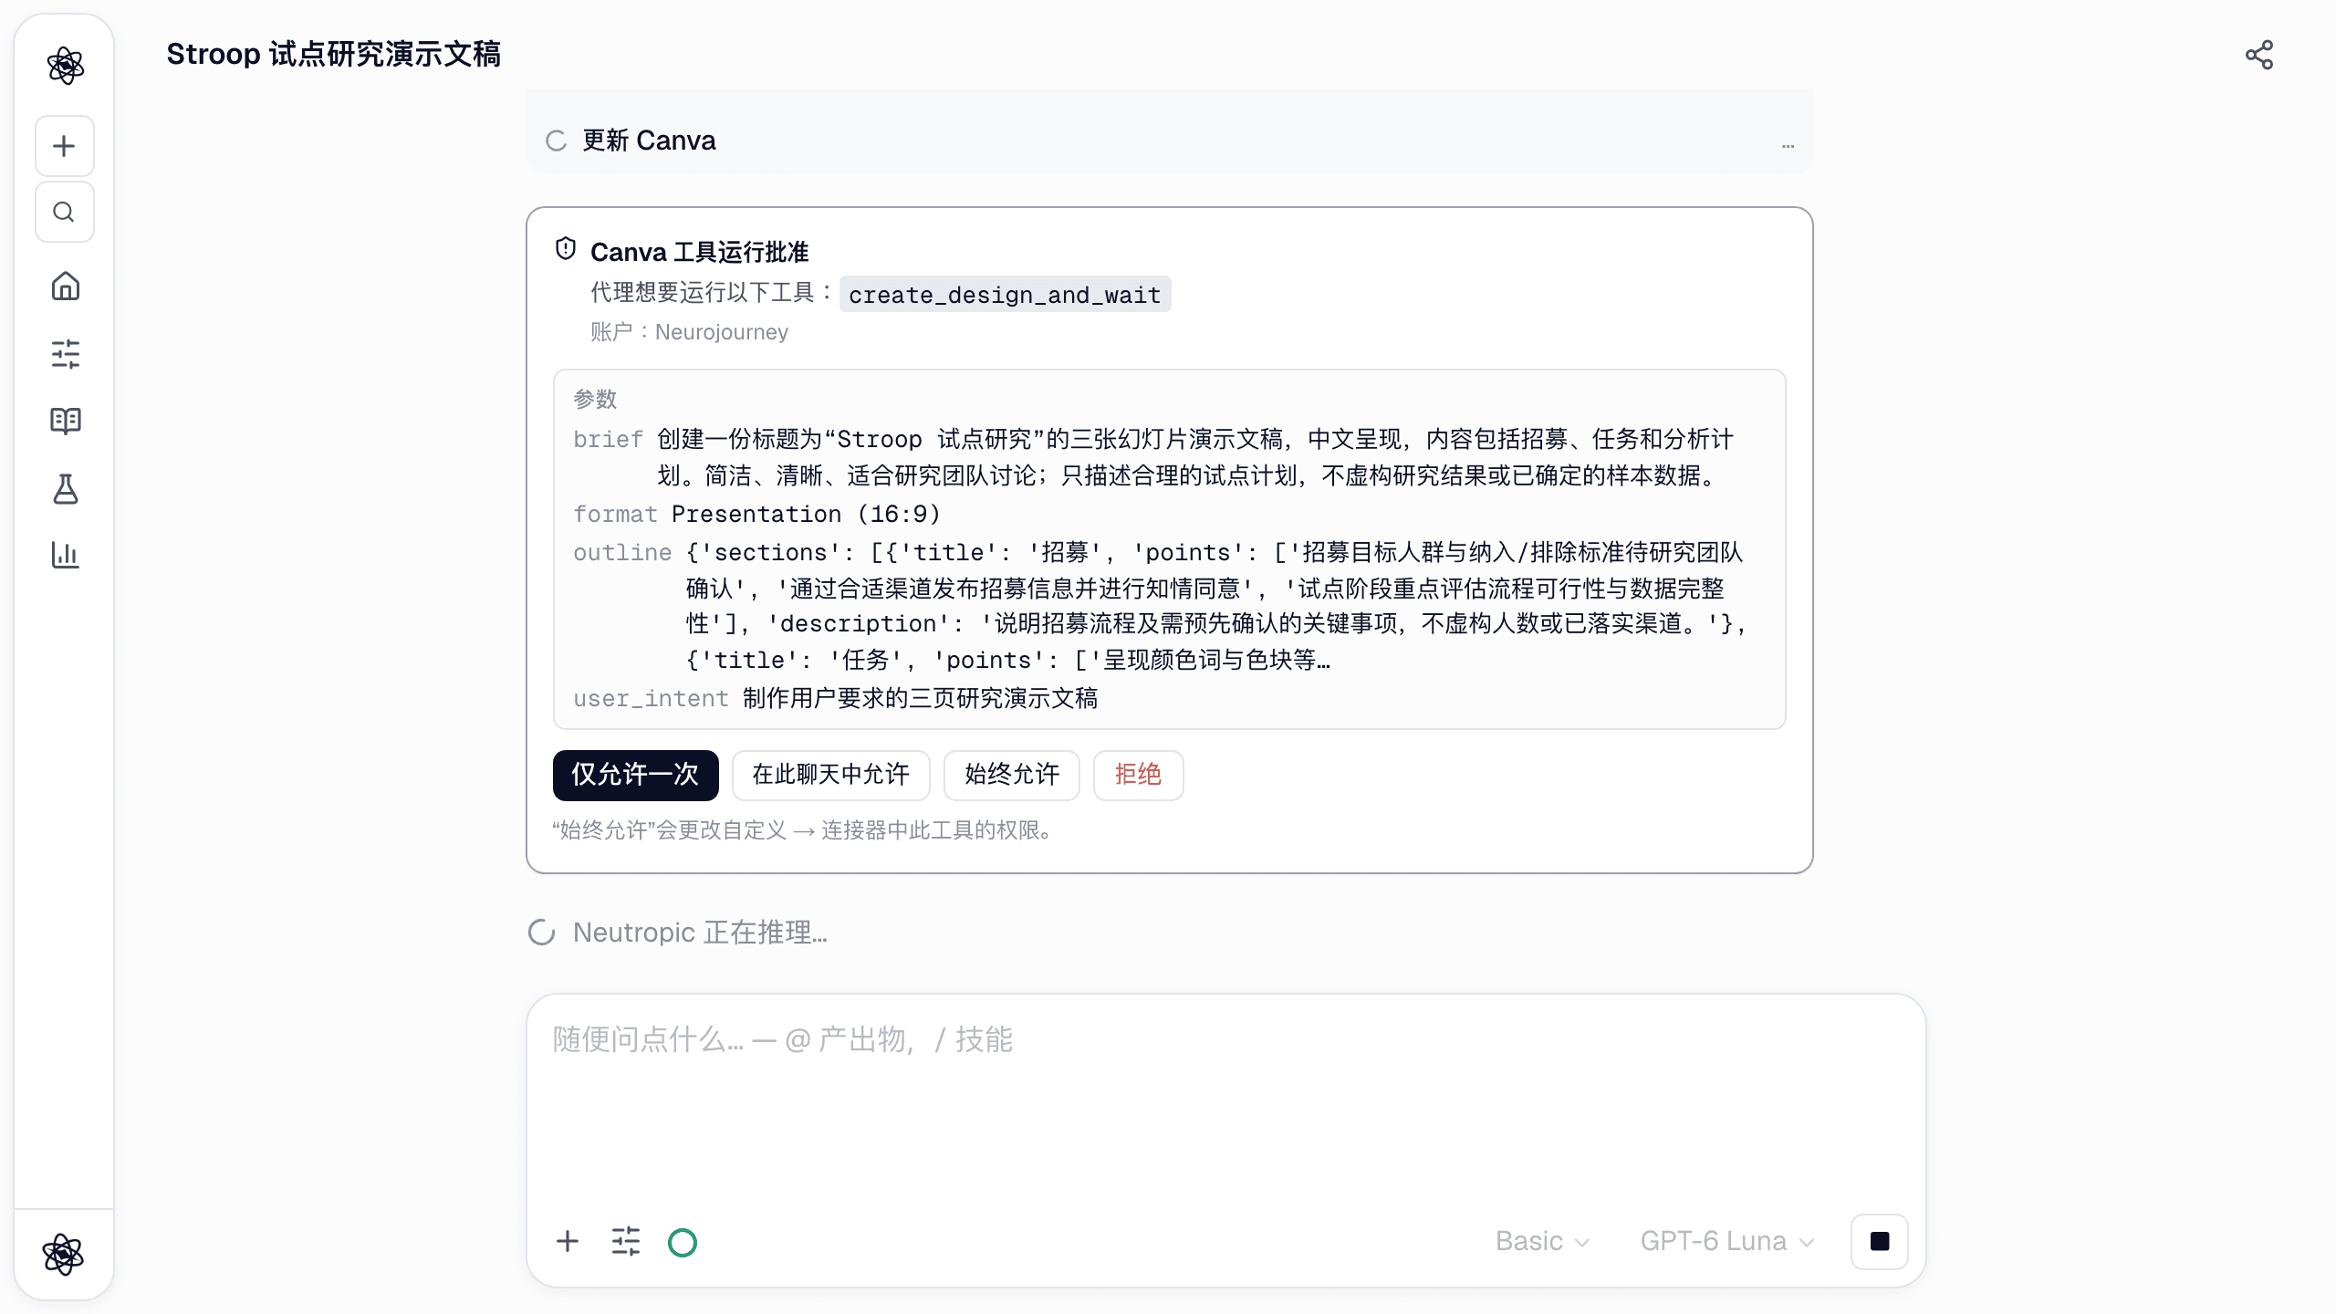
Task: Click the green circle status icon
Action: pos(683,1242)
